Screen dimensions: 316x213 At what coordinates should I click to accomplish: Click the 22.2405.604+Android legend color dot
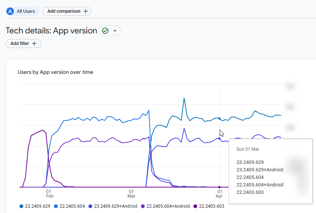click(x=143, y=206)
